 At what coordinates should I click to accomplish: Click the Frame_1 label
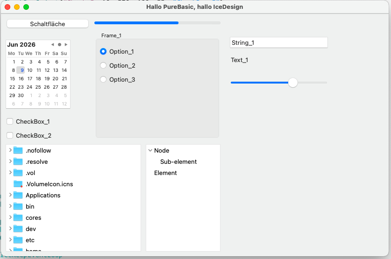[111, 35]
